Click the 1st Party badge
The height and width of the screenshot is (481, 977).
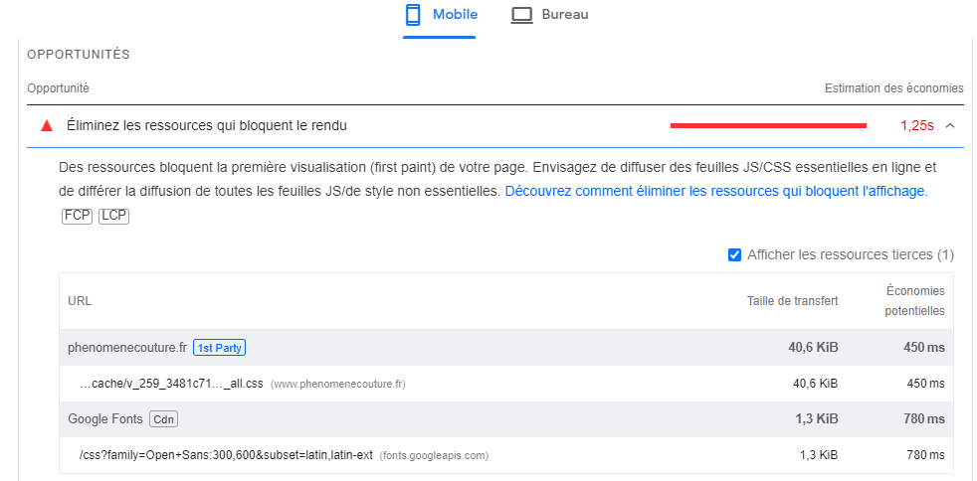coord(220,348)
